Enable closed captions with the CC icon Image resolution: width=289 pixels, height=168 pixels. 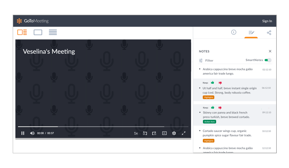(x=164, y=133)
